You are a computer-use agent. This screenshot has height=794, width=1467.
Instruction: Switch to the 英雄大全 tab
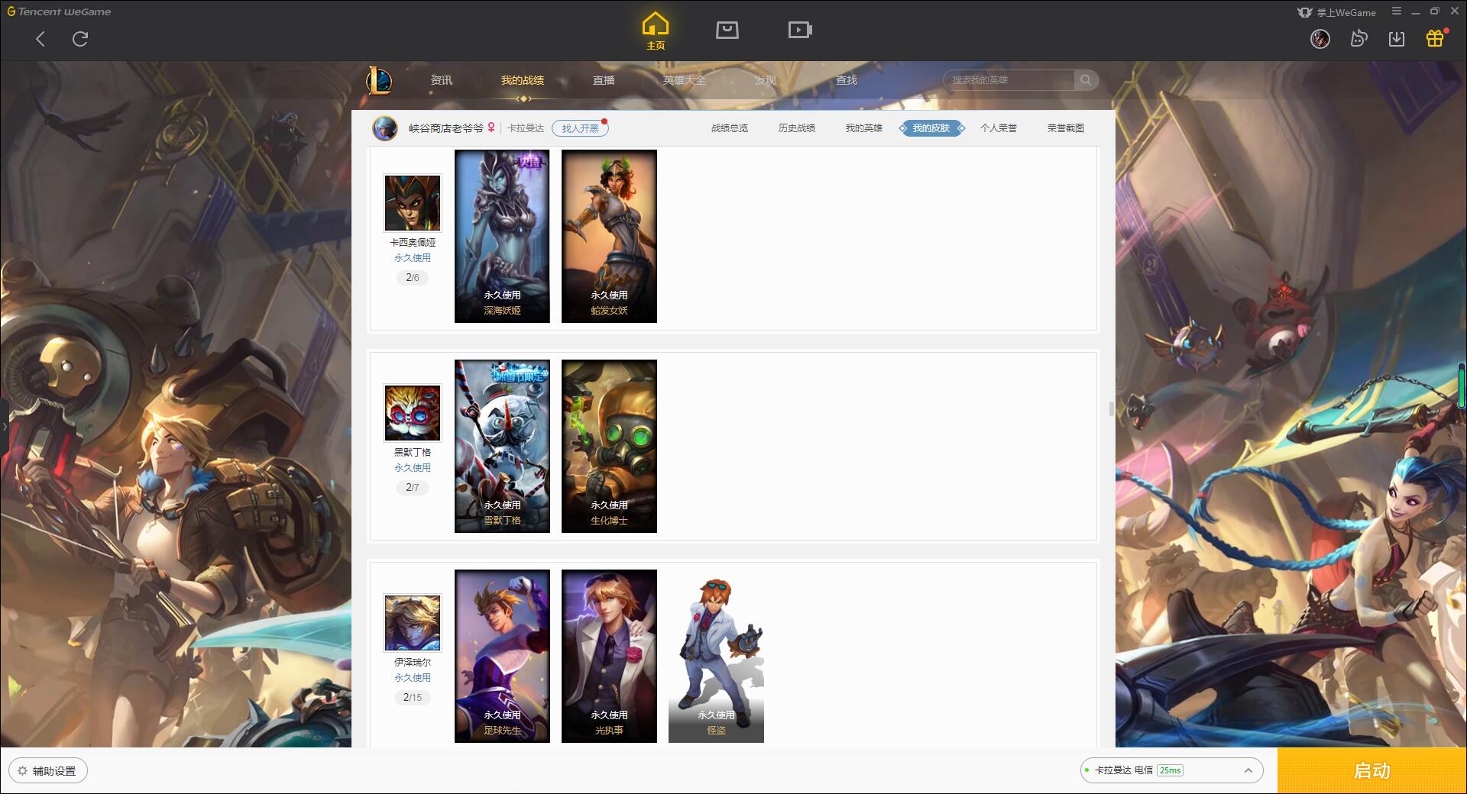pyautogui.click(x=685, y=80)
